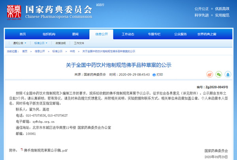
Task: Click the 中药 breadcrumb link
Action: coord(72,51)
